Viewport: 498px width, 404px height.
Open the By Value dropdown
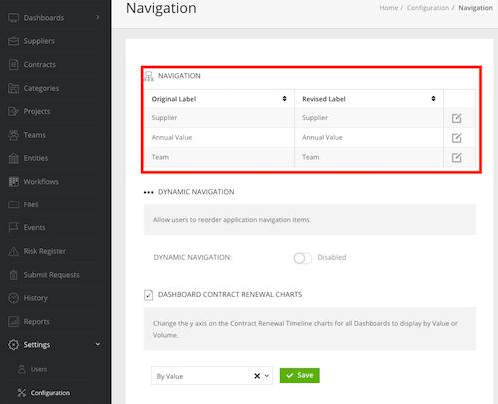[x=212, y=376]
